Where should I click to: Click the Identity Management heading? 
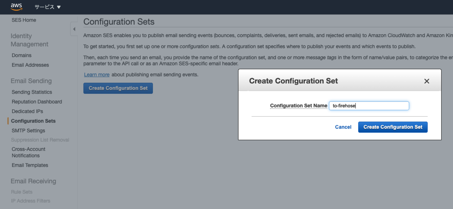[29, 40]
